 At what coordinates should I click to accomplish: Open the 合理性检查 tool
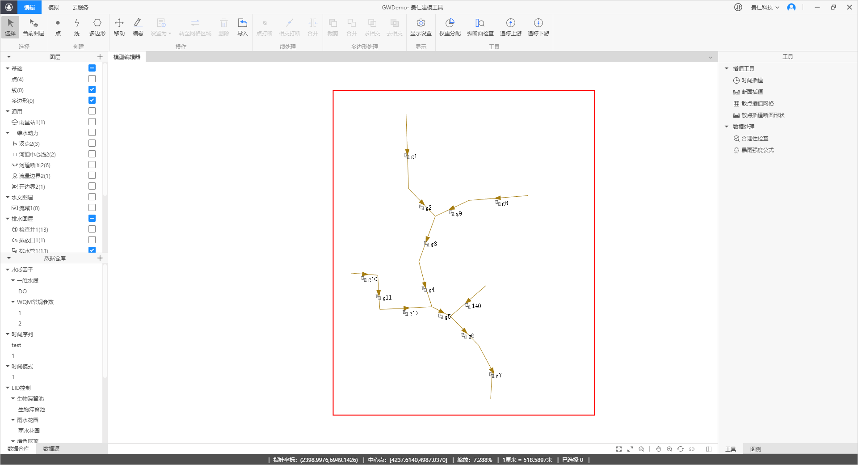pyautogui.click(x=754, y=139)
